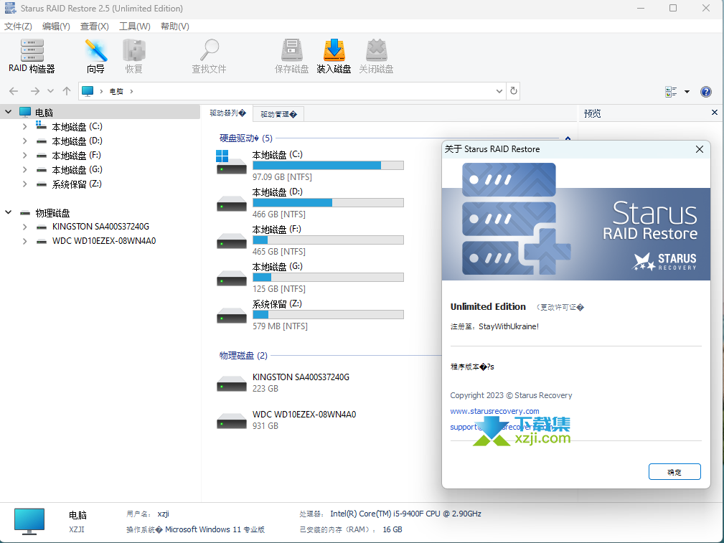
Task: Go back with the left arrow
Action: 14,91
